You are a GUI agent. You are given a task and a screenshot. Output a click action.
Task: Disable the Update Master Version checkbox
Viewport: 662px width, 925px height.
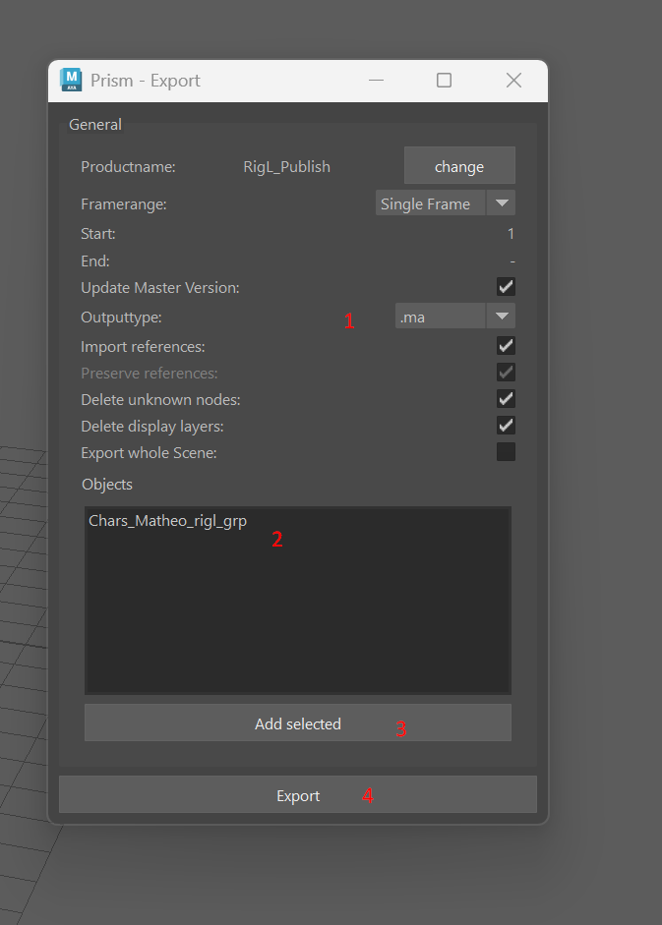click(x=506, y=287)
